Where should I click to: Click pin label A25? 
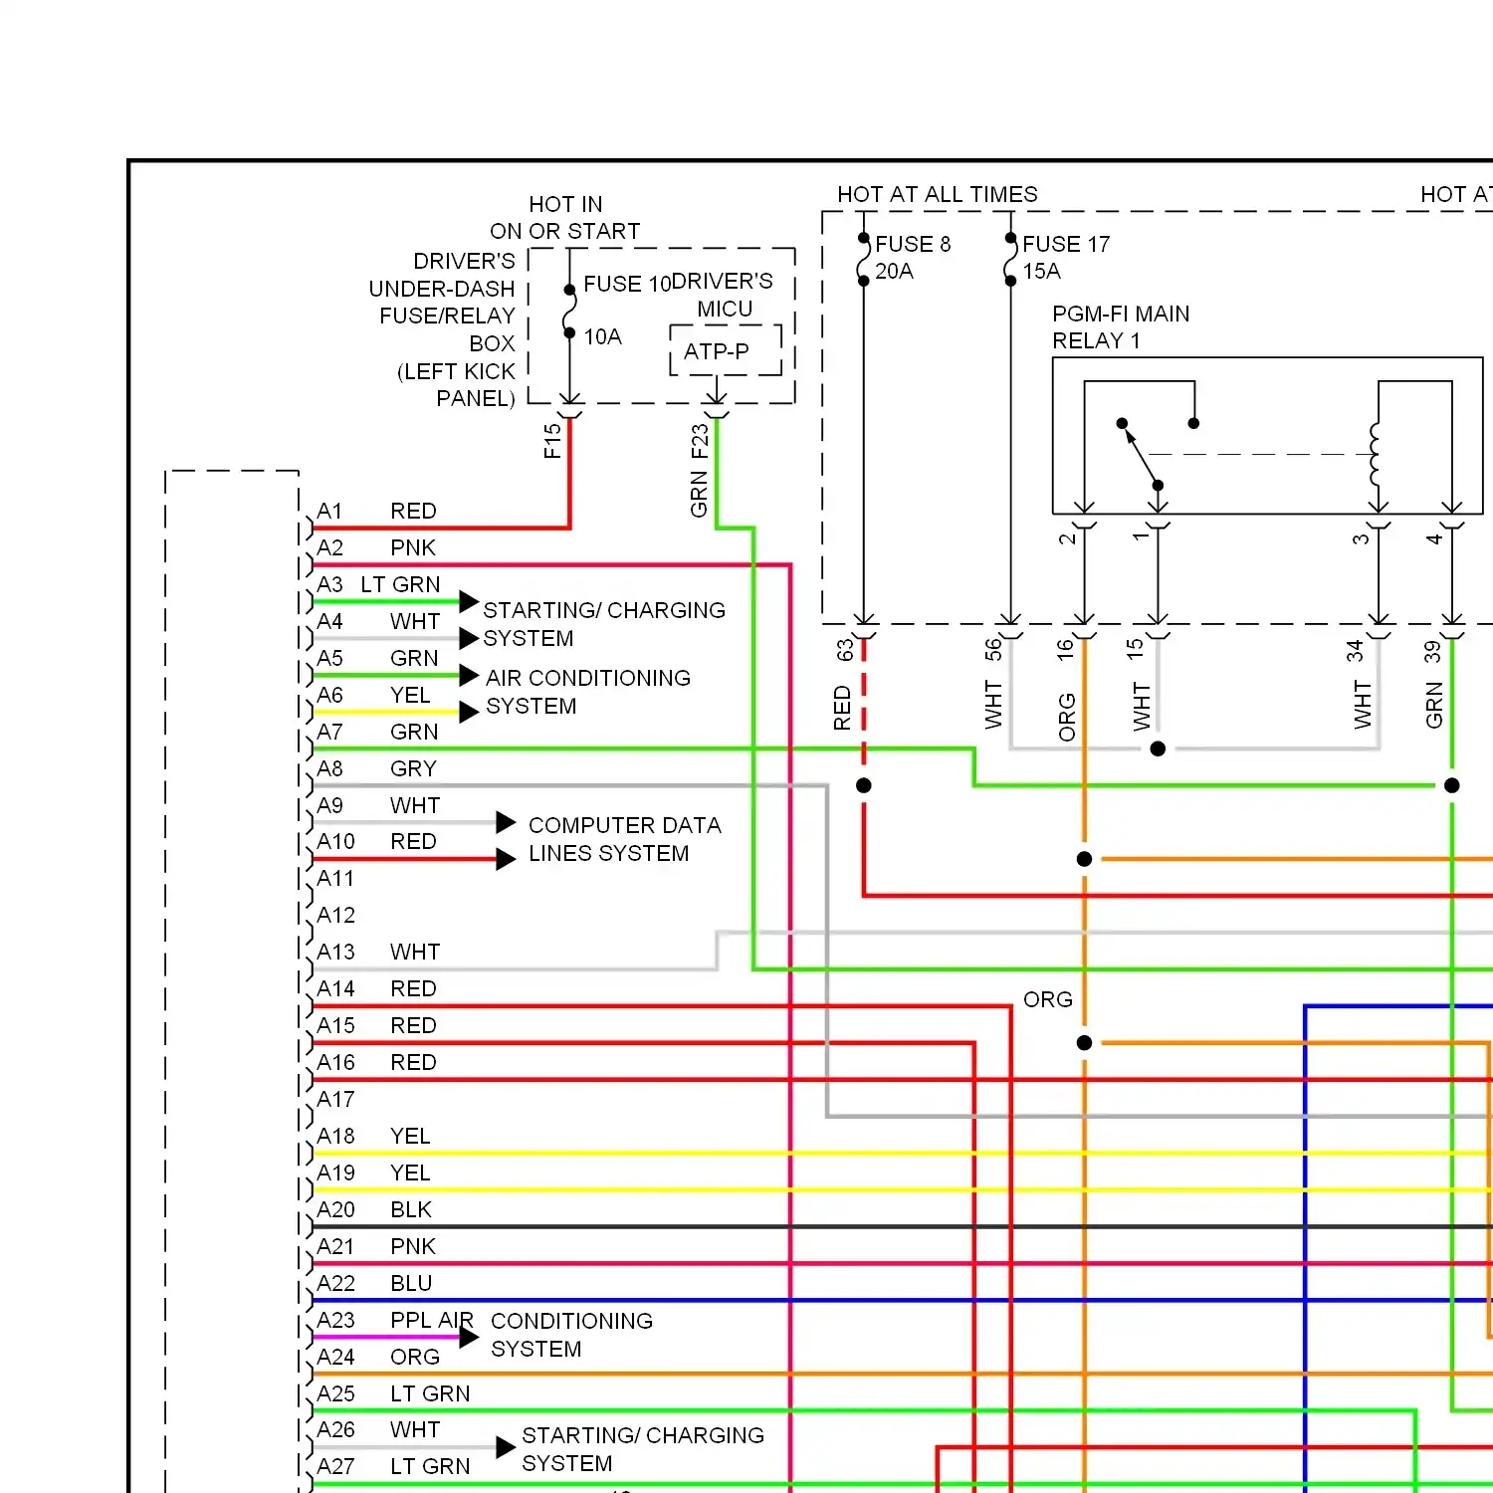[x=335, y=1393]
